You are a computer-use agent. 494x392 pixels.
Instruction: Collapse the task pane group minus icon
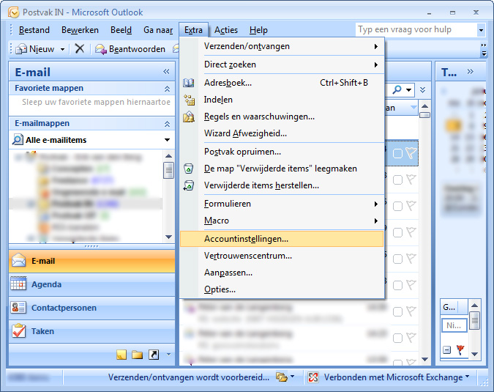coord(446,350)
